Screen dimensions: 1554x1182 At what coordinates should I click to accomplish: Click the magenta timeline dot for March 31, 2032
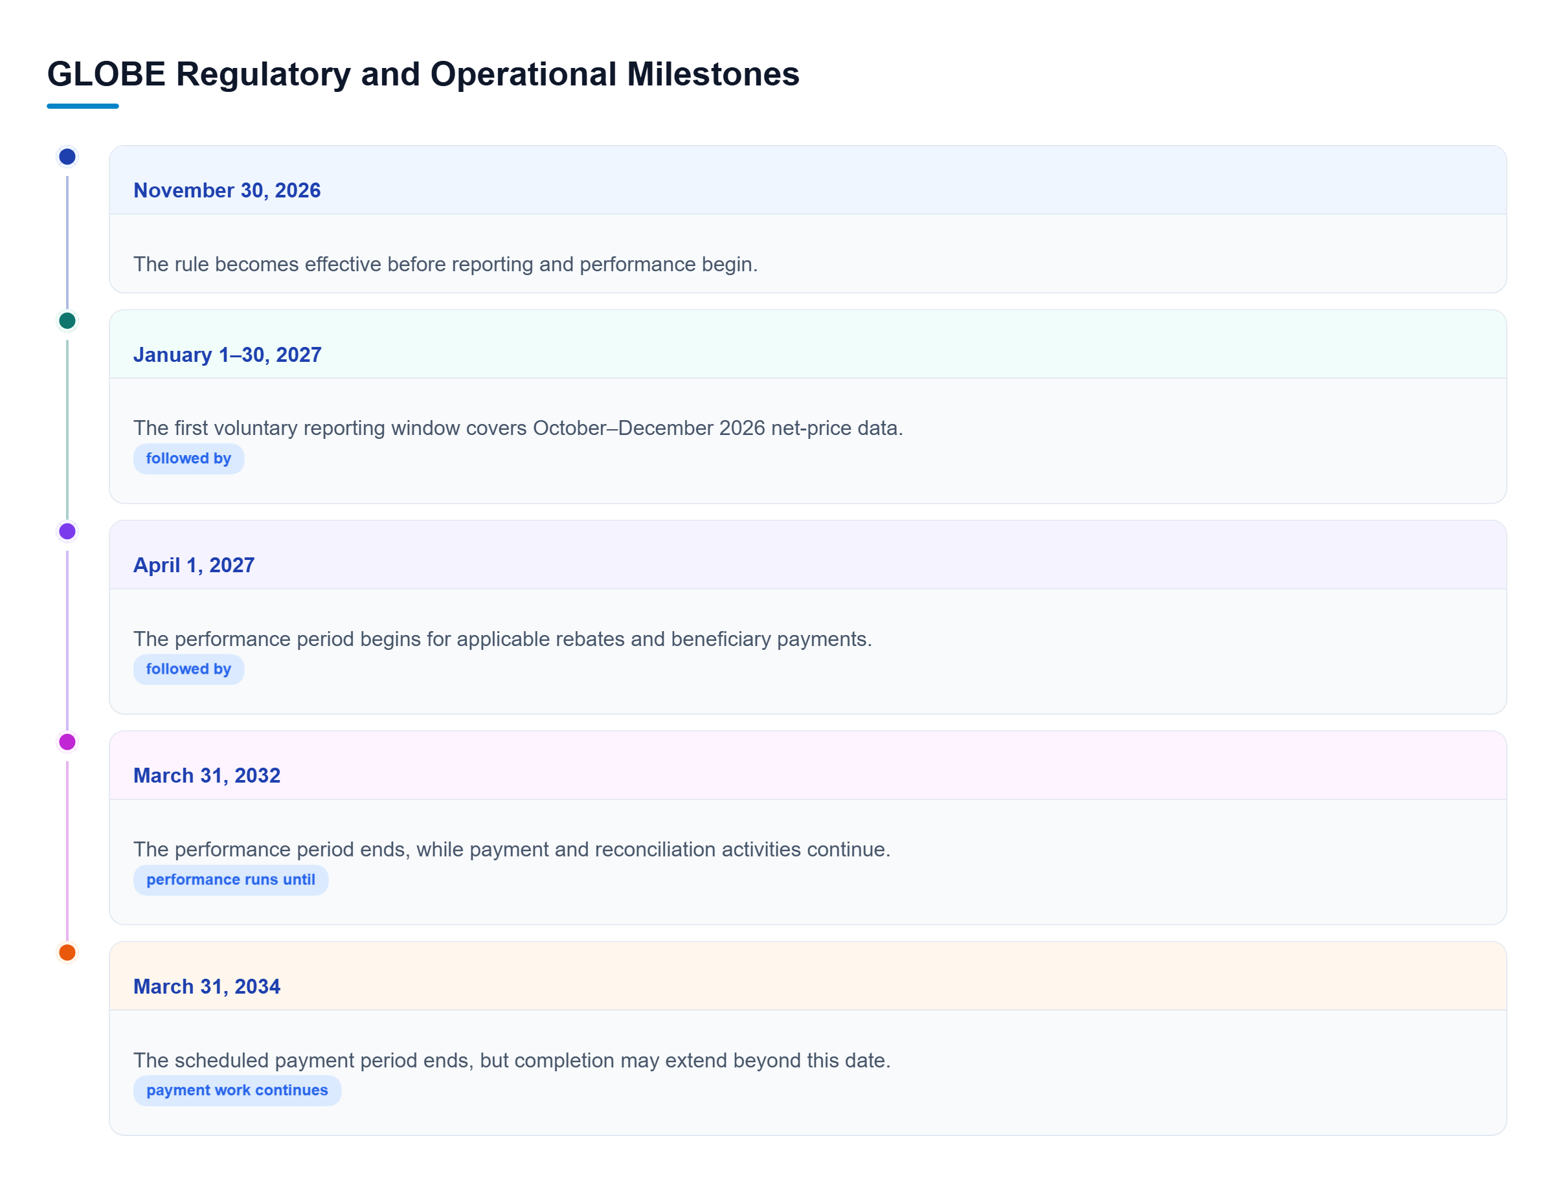point(67,742)
